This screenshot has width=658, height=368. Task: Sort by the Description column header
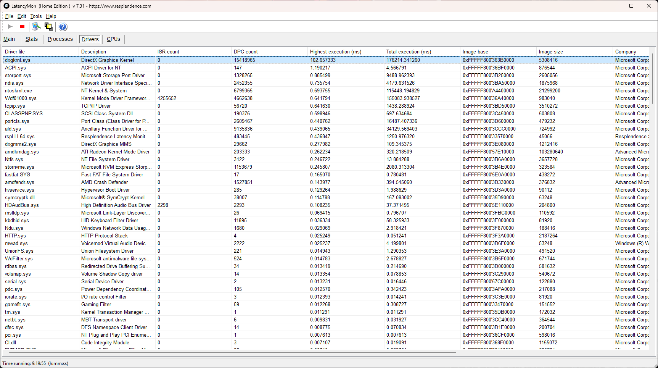coord(117,52)
